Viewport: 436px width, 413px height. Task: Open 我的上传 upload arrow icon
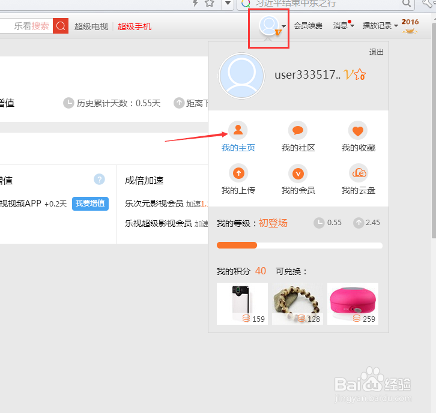[238, 173]
